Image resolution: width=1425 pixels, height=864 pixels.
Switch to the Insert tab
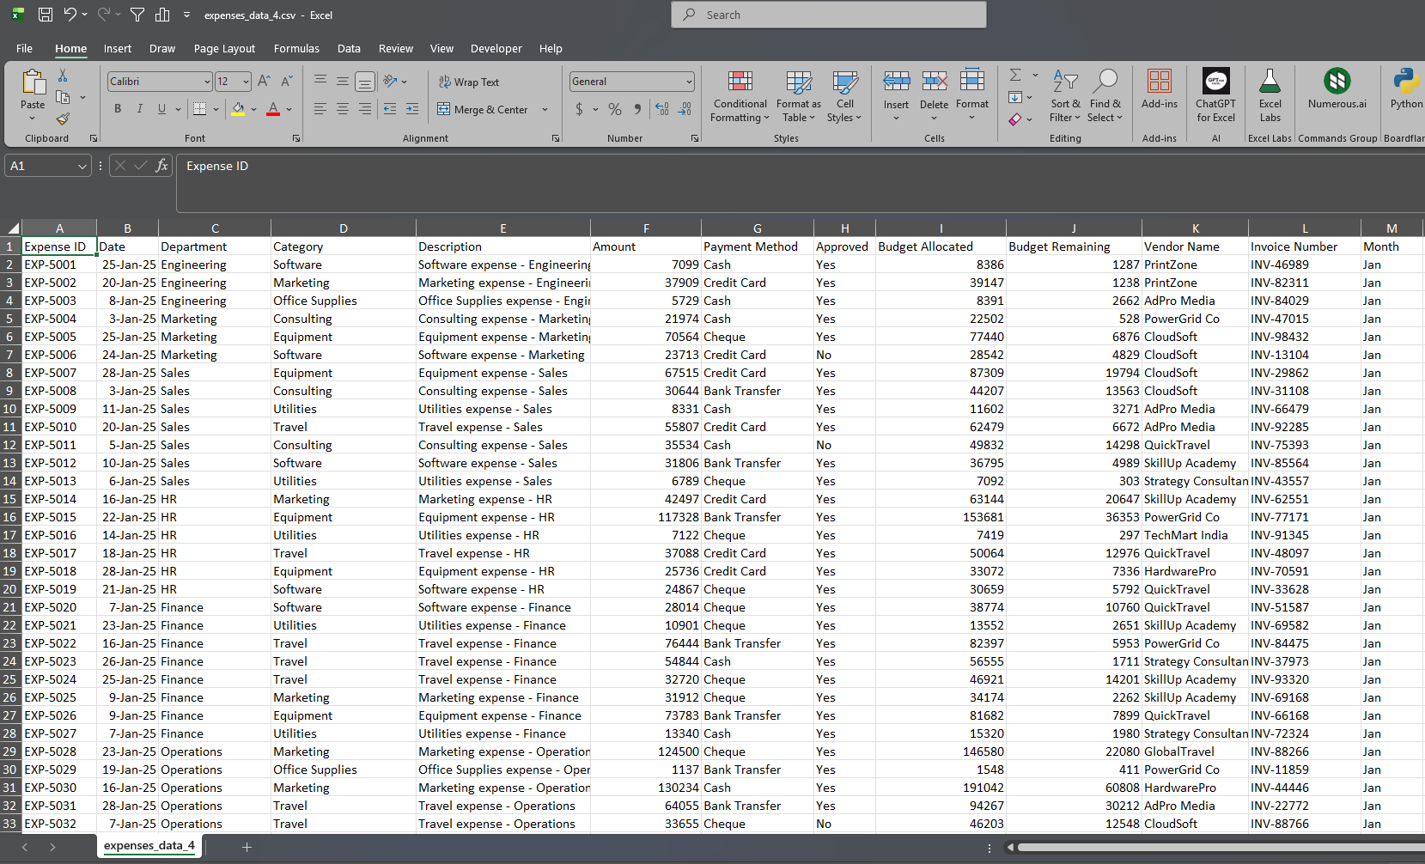[x=118, y=49]
